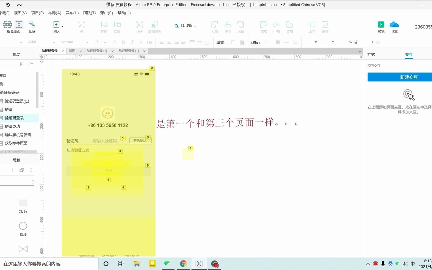Send to back with 底层 icon
Image resolution: width=432 pixels, height=270 pixels.
pyautogui.click(x=117, y=24)
